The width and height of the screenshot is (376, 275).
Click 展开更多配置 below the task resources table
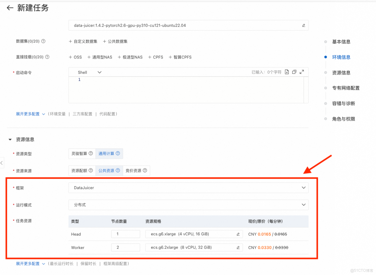tap(28, 264)
